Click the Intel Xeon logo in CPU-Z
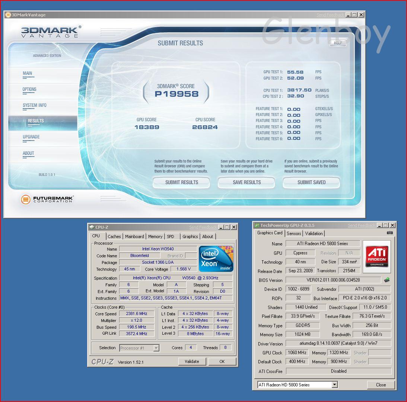The width and height of the screenshot is (407, 402). (216, 258)
